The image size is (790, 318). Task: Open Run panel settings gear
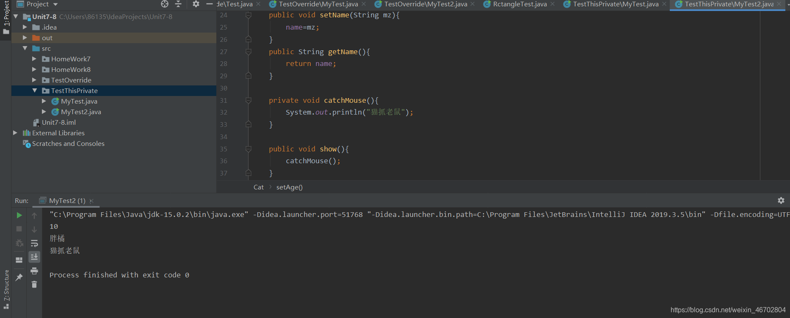(x=781, y=200)
